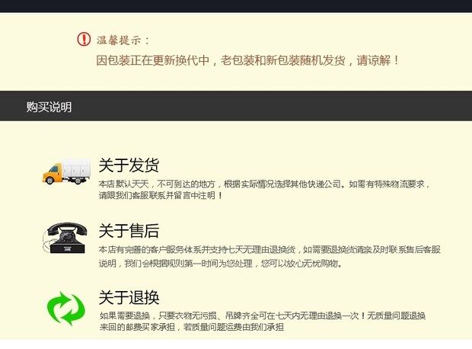Click the seven-day return policy sentence

pyautogui.click(x=269, y=249)
